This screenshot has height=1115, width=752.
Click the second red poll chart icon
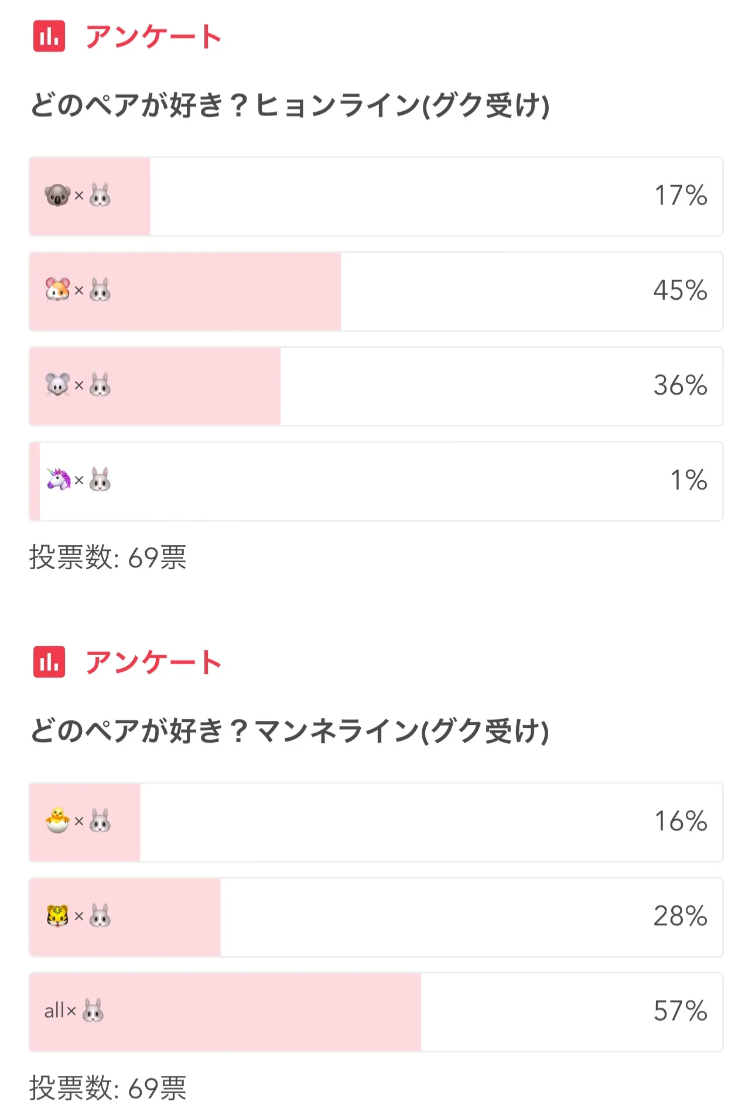tap(49, 662)
